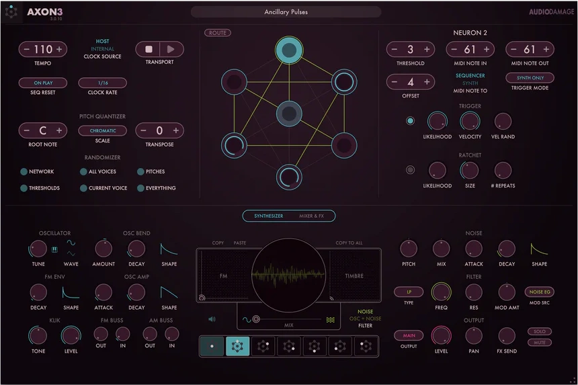This screenshot has width=578, height=385.
Task: Open the CHROMATIC scale dropdown
Action: (102, 131)
